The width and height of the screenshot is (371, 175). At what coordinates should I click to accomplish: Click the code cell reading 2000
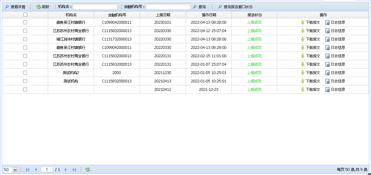coord(117,73)
